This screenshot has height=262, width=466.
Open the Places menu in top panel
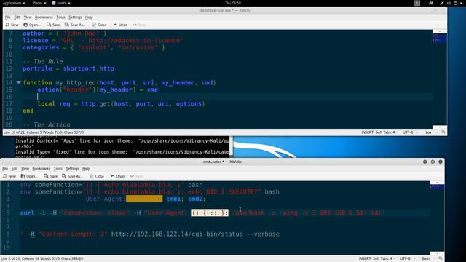point(39,3)
